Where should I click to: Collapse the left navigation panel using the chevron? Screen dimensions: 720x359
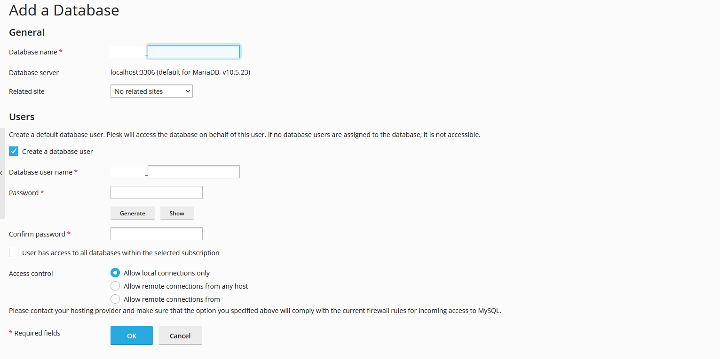2,173
